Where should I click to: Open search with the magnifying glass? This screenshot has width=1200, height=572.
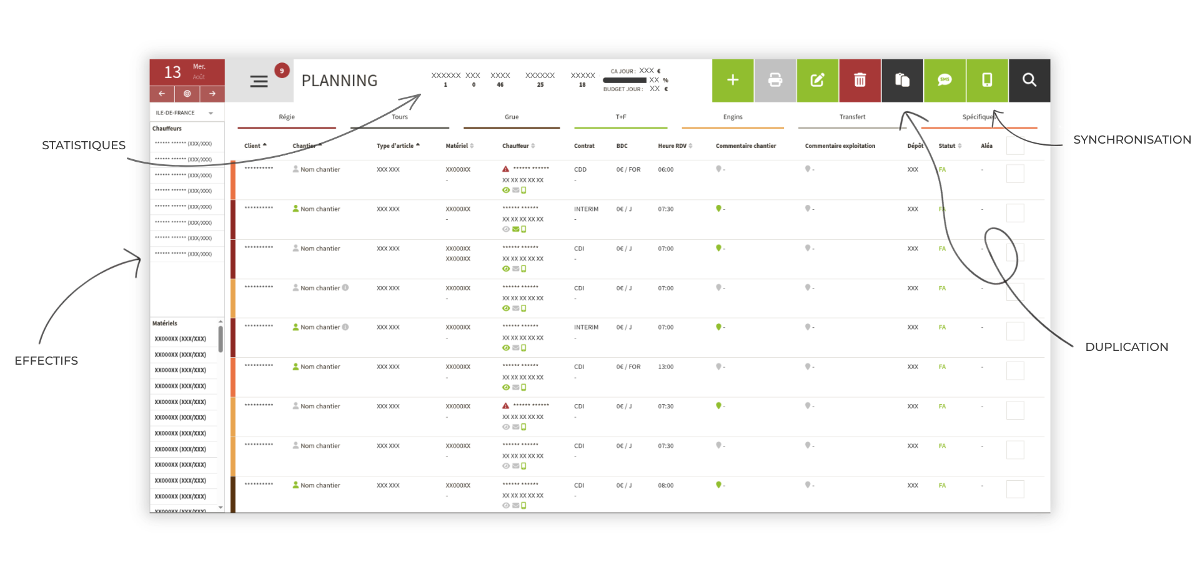(x=1029, y=80)
